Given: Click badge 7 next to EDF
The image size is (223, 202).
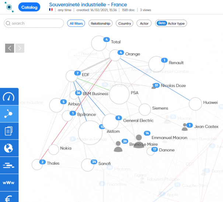Looking at the screenshot, I should [x=77, y=73].
